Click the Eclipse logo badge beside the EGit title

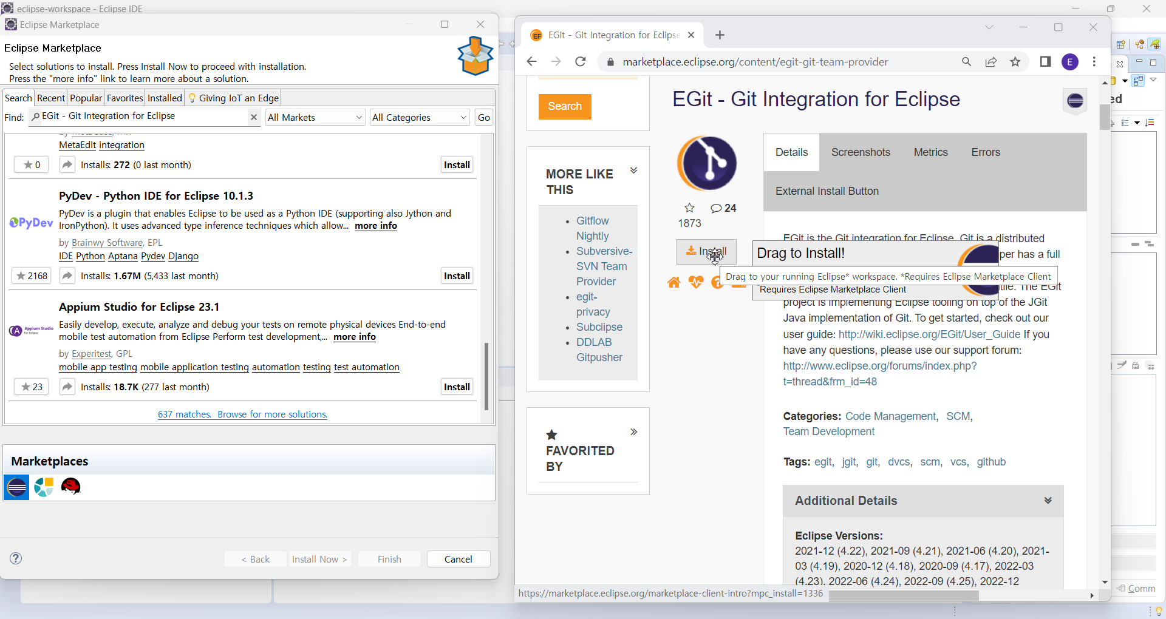(1075, 101)
